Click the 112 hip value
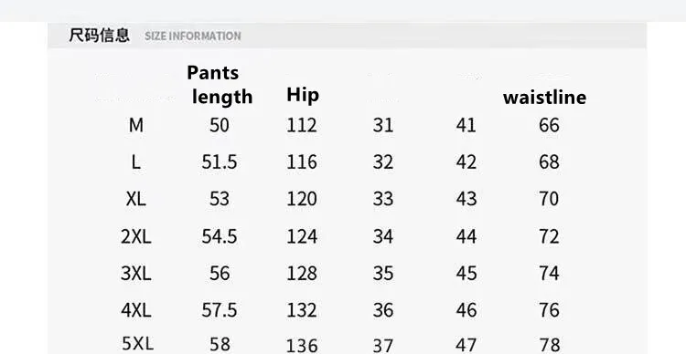 pos(302,126)
